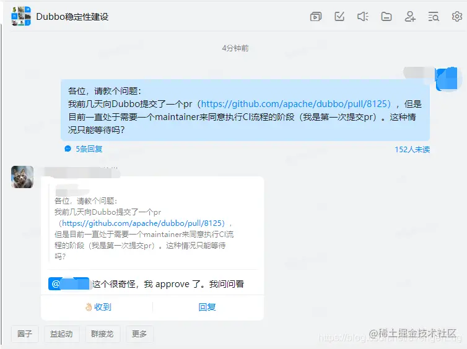Open the chat history search icon
This screenshot has height=349, width=467.
[x=434, y=17]
